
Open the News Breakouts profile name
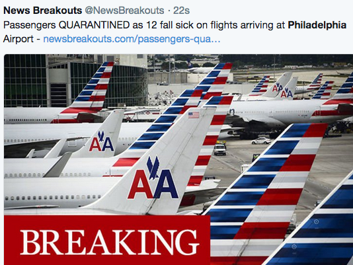tap(43, 11)
